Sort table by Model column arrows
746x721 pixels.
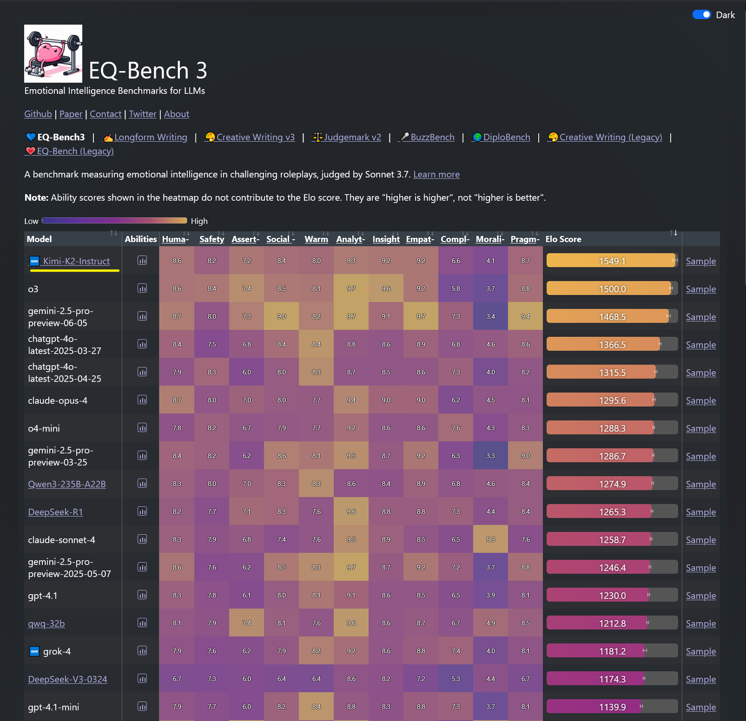click(113, 233)
